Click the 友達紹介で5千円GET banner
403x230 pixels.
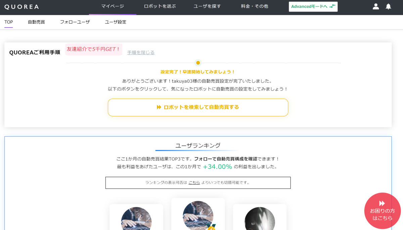coord(94,49)
